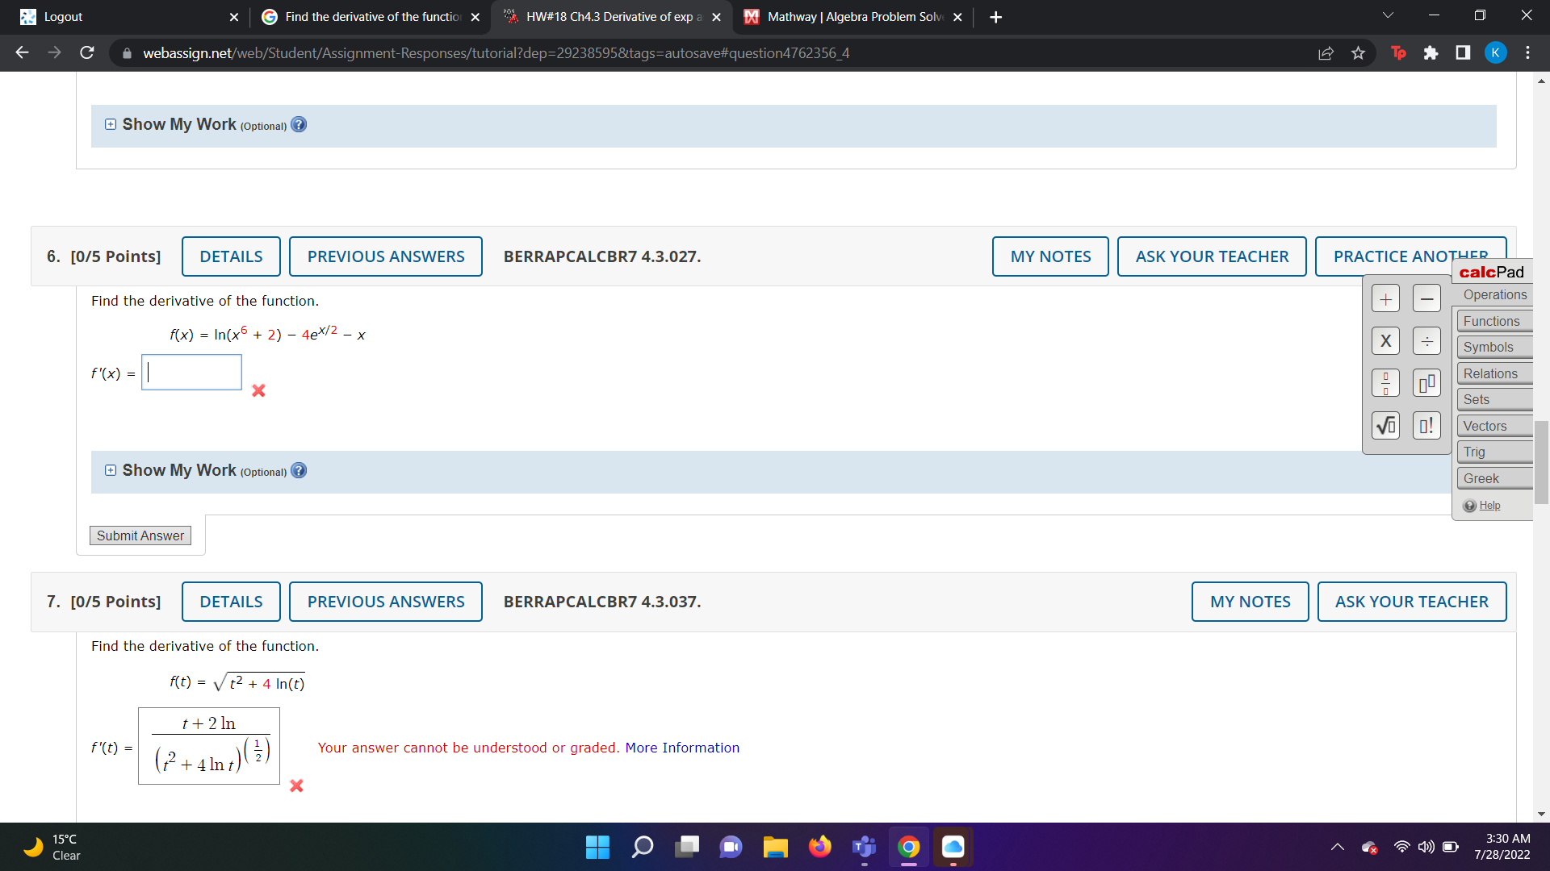Insert a fraction from the calcPad
Image resolution: width=1550 pixels, height=871 pixels.
click(x=1385, y=382)
